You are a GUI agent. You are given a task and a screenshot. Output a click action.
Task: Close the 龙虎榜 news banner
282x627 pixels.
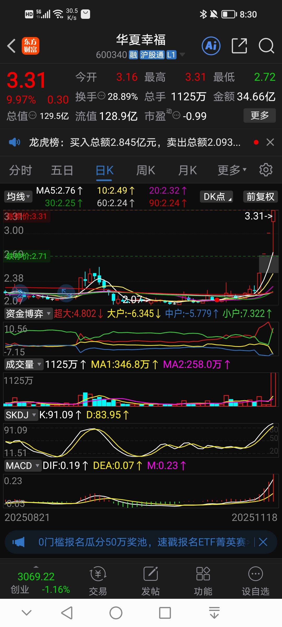click(x=270, y=142)
